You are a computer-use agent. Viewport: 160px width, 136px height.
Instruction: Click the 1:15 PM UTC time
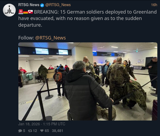click(x=54, y=124)
